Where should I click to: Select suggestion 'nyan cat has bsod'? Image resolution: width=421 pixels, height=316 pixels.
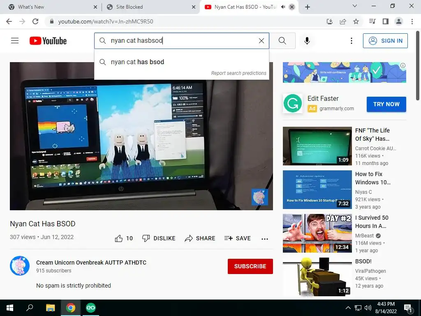(x=181, y=62)
